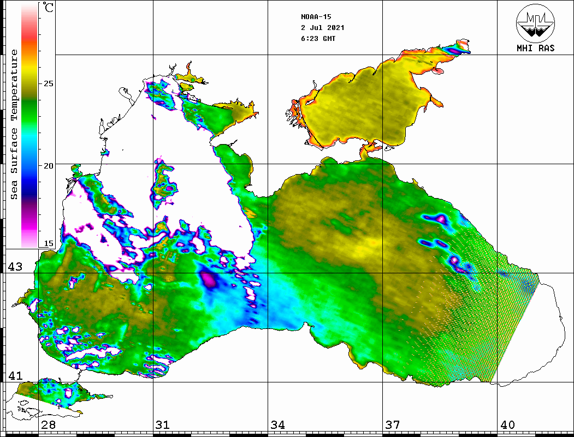Click the '6:23 GMT' time text
574x437 pixels.
(318, 38)
